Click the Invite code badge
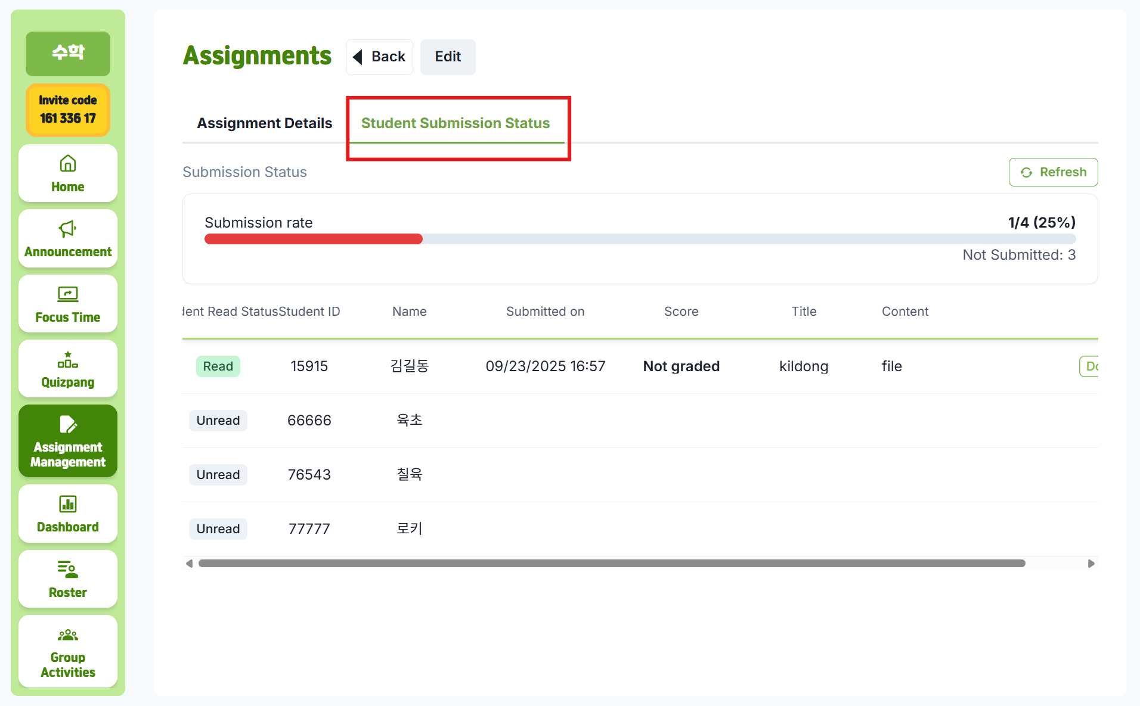1140x706 pixels. coord(67,110)
